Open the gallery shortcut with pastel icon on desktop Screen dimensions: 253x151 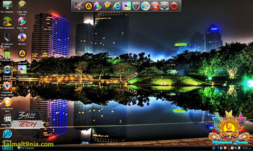tap(22, 73)
